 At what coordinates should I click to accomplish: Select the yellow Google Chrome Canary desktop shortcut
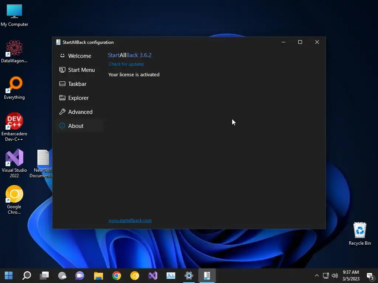pyautogui.click(x=14, y=200)
